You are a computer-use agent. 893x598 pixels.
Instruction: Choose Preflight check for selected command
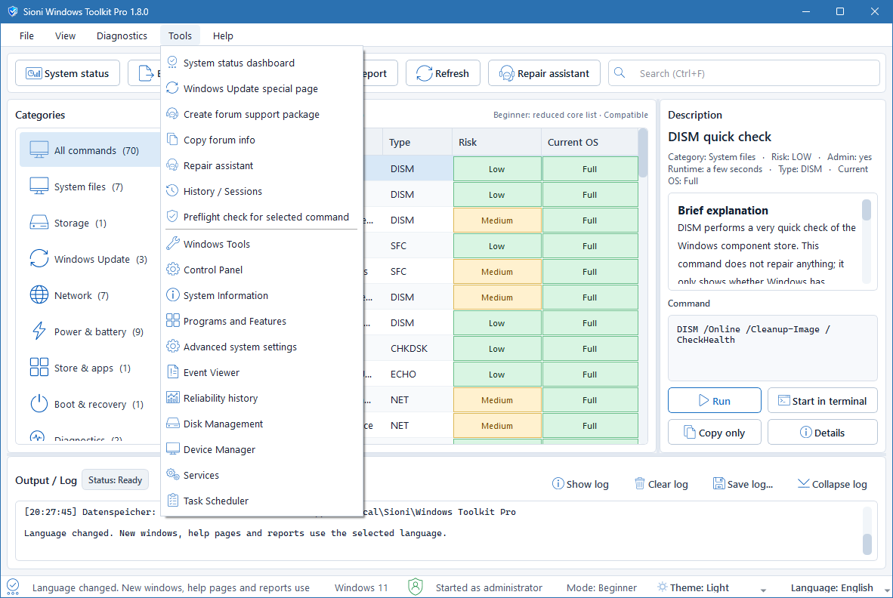pos(262,217)
